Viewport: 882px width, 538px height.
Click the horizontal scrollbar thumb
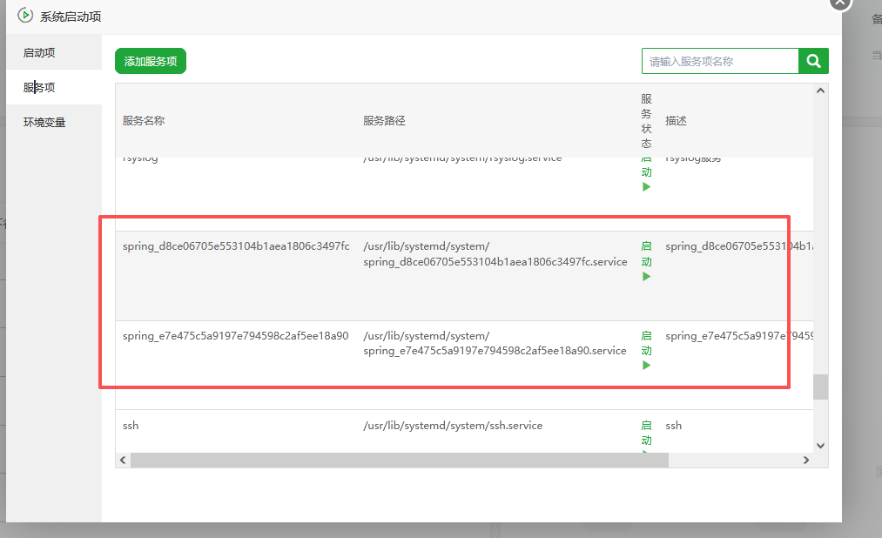pyautogui.click(x=400, y=460)
